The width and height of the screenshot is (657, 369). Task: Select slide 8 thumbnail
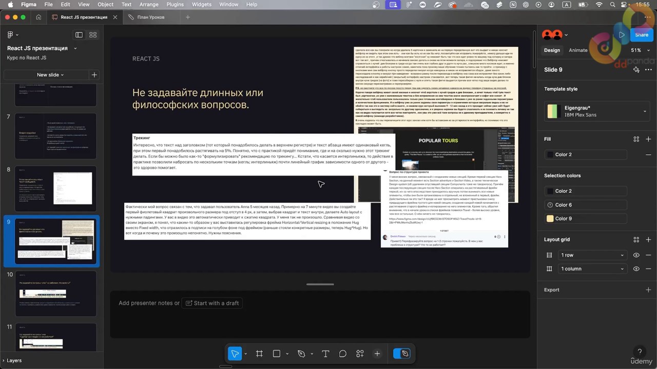click(55, 189)
